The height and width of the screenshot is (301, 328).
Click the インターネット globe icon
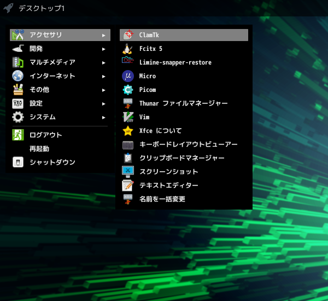pyautogui.click(x=18, y=76)
